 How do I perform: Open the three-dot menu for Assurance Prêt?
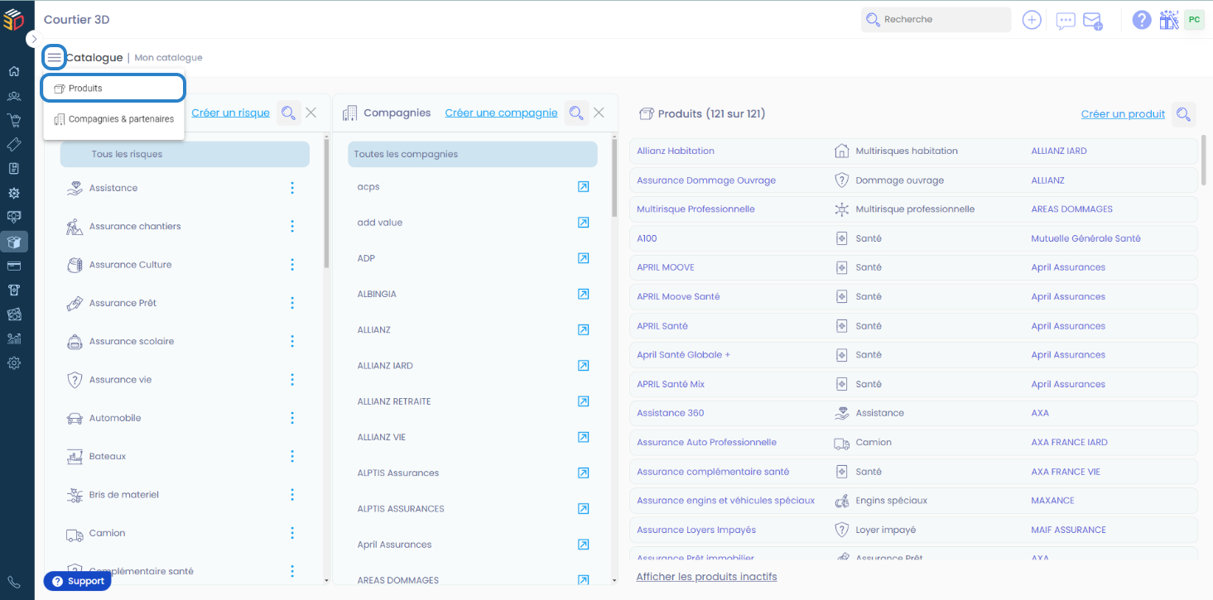292,303
